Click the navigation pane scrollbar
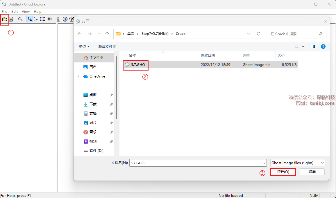Viewport: 336px width, 198px height. point(117,88)
